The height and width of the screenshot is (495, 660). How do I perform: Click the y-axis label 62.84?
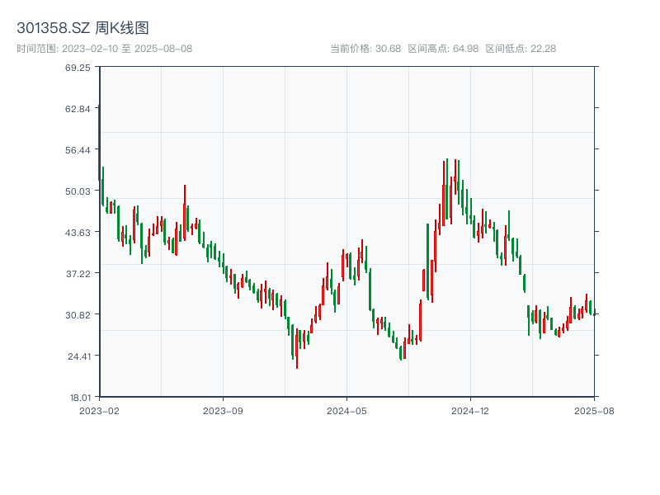click(x=78, y=109)
